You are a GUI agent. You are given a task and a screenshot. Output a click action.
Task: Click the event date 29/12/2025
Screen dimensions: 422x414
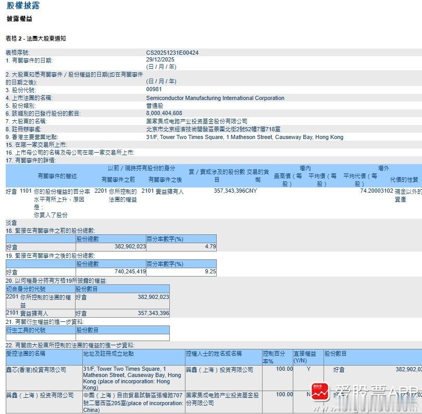[160, 59]
